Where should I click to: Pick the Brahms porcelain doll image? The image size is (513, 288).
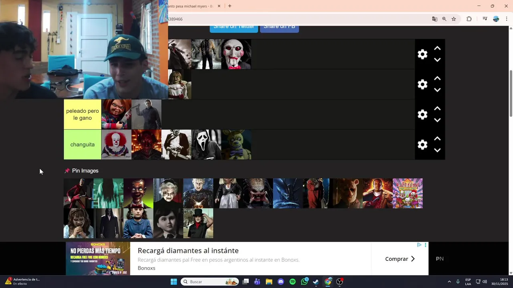168,223
